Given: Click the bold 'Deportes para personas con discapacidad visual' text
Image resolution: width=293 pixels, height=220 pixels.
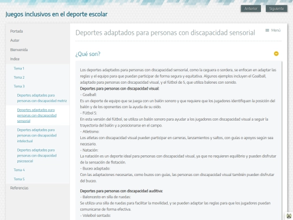Looking at the screenshot, I should [x=119, y=89].
